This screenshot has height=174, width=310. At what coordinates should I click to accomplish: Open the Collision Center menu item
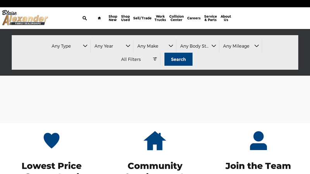click(x=176, y=18)
